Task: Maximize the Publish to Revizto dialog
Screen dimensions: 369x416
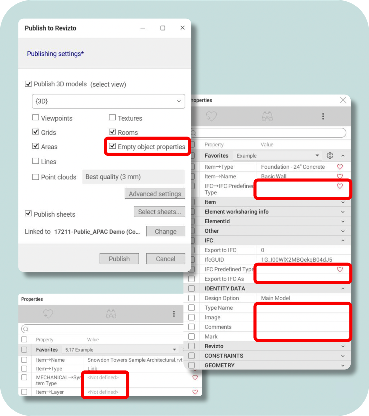Action: coord(163,28)
